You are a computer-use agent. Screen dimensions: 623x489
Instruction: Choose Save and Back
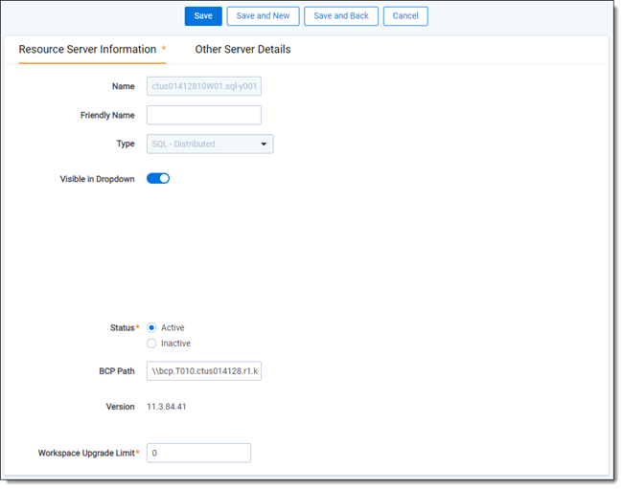click(x=340, y=16)
